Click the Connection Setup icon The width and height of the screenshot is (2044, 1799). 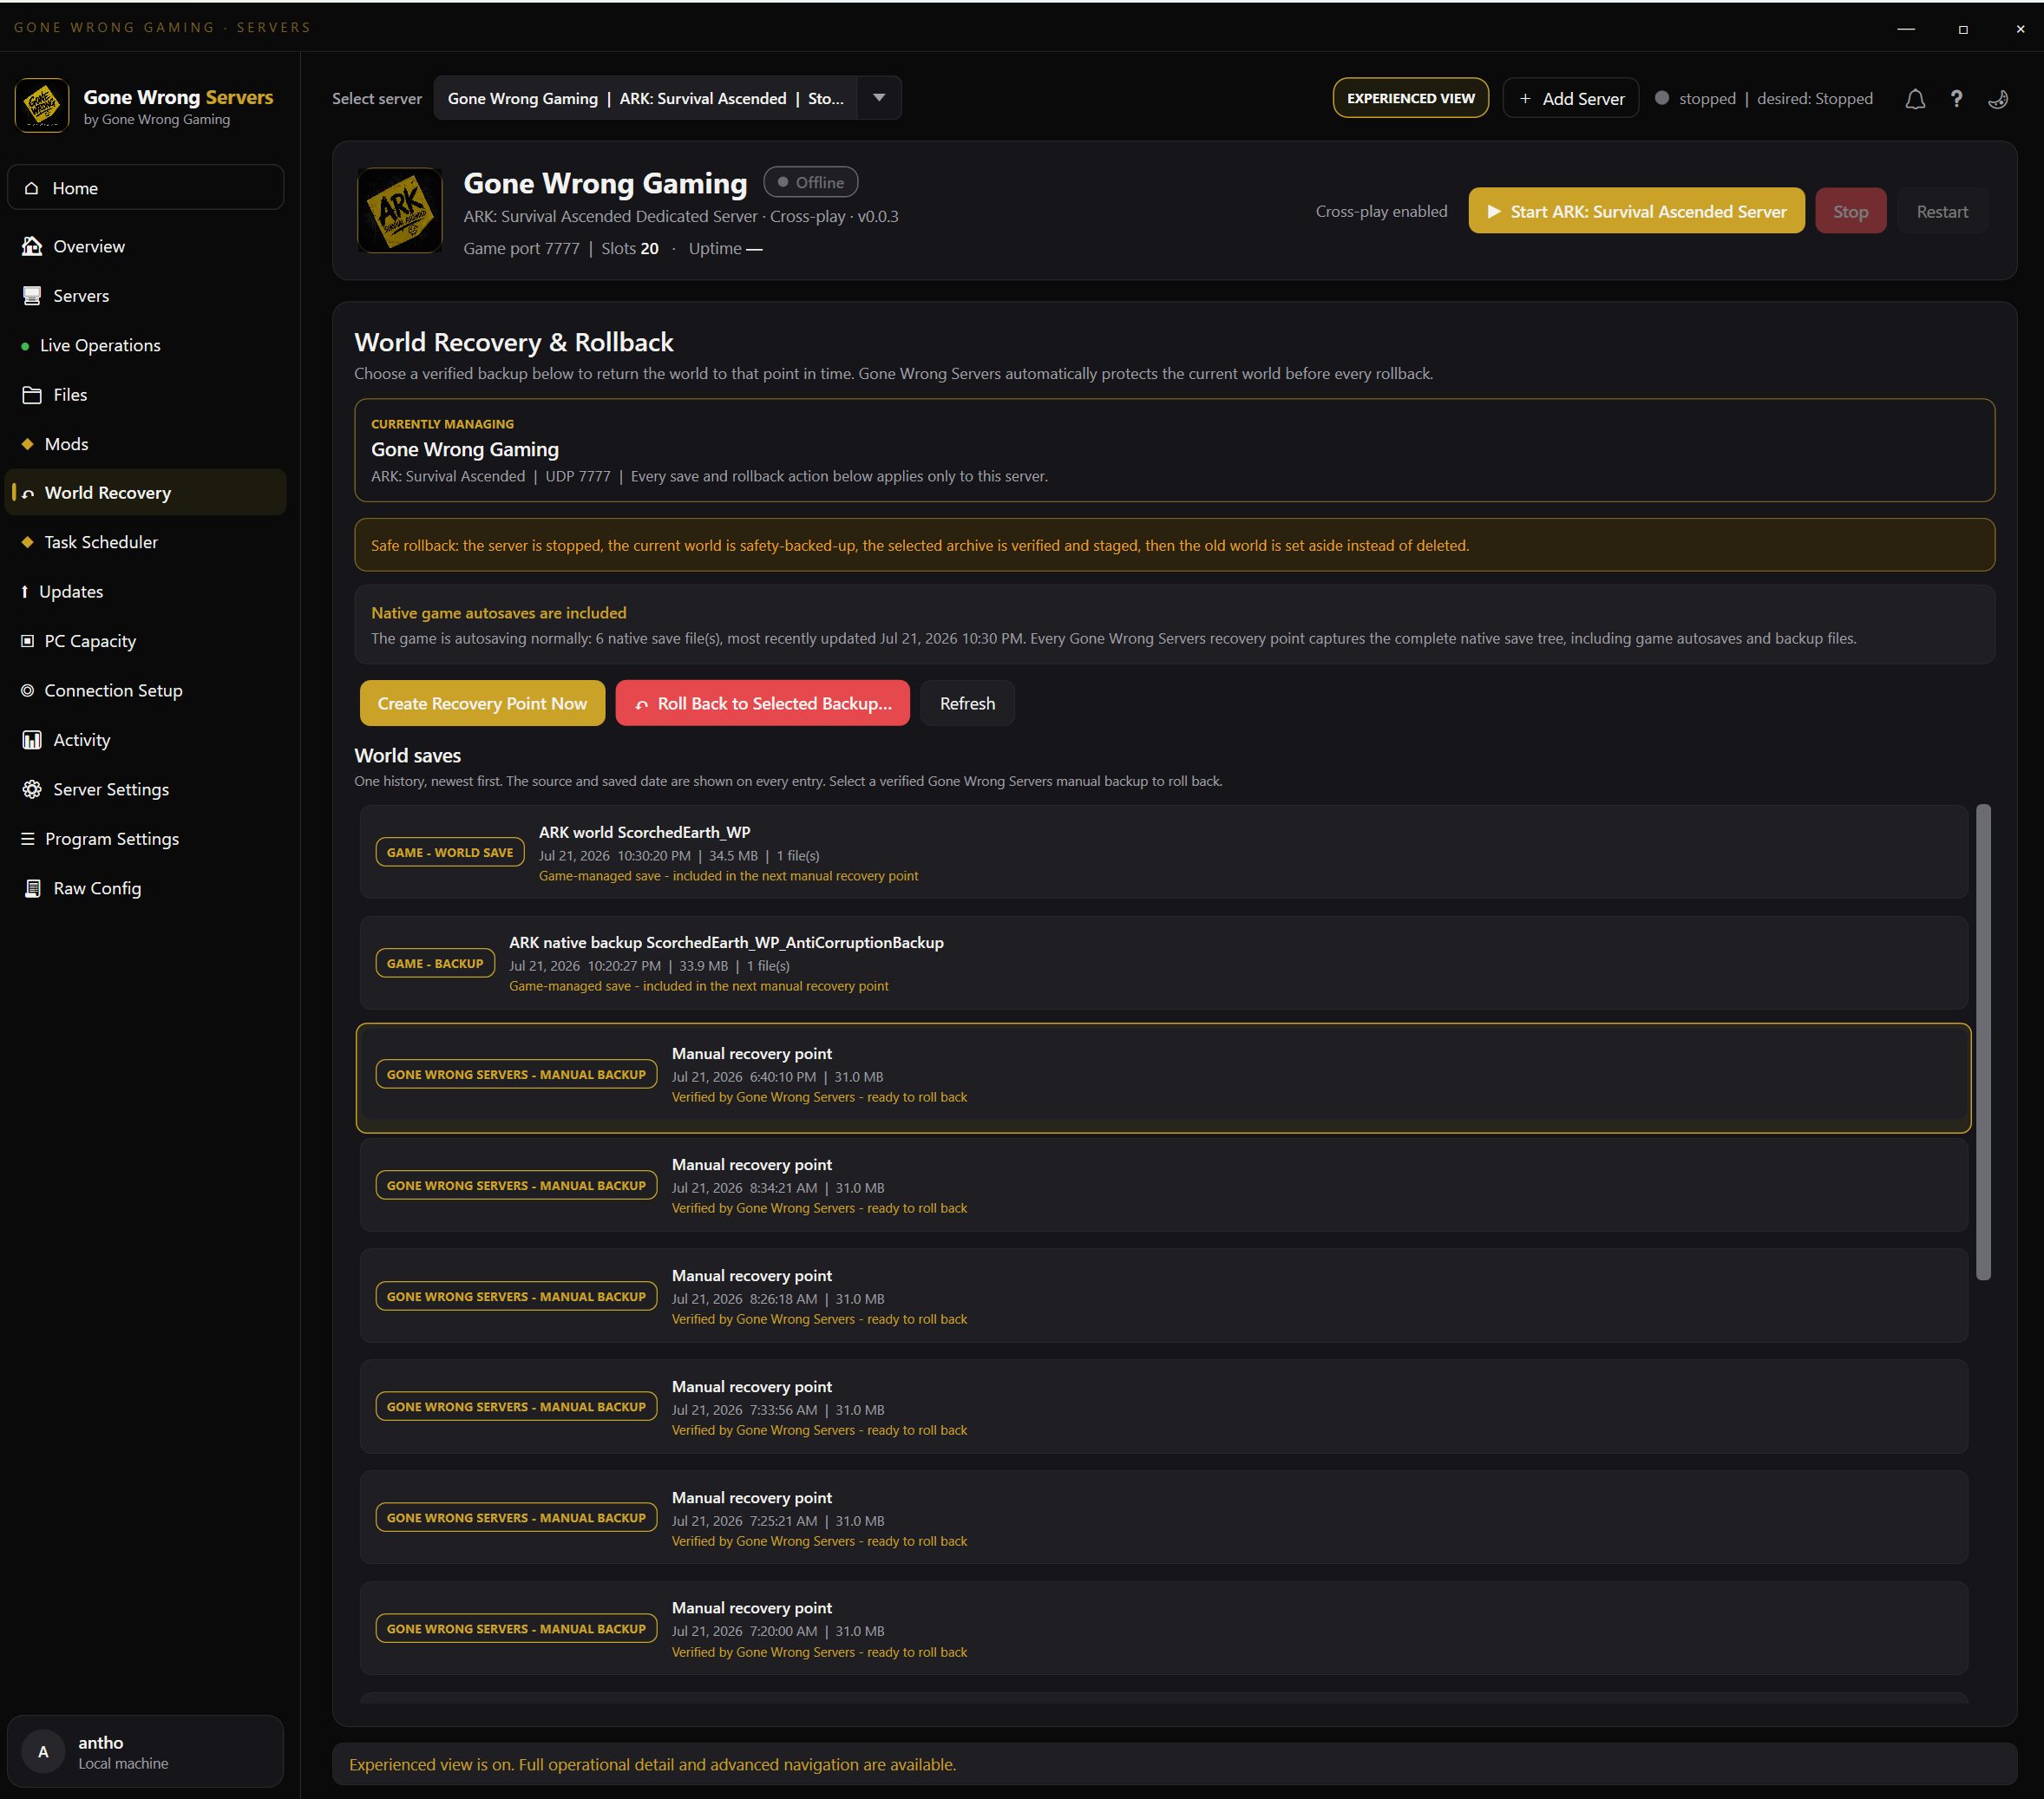[27, 691]
